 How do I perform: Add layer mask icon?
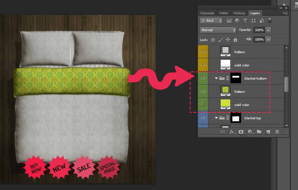point(241,132)
